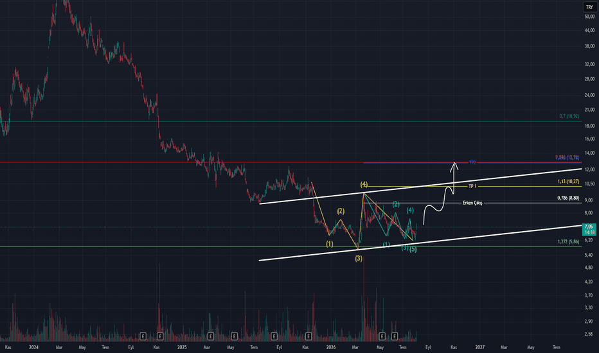Screen dimensions: 599x353
Task: Click the teal wave (1) label
Action: point(387,245)
